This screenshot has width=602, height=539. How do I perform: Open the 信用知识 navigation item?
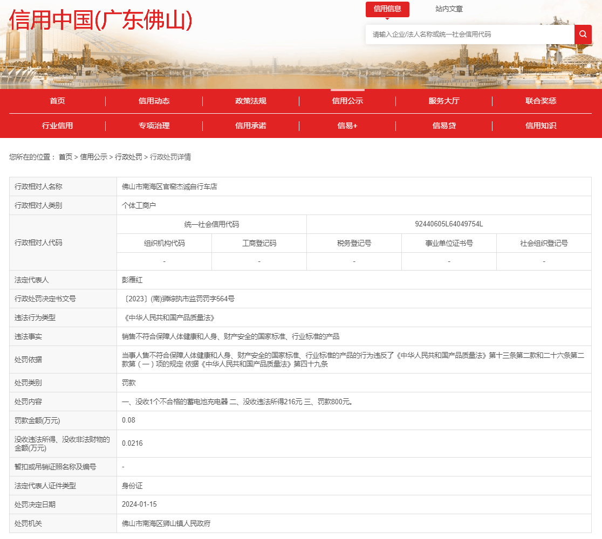tap(541, 126)
